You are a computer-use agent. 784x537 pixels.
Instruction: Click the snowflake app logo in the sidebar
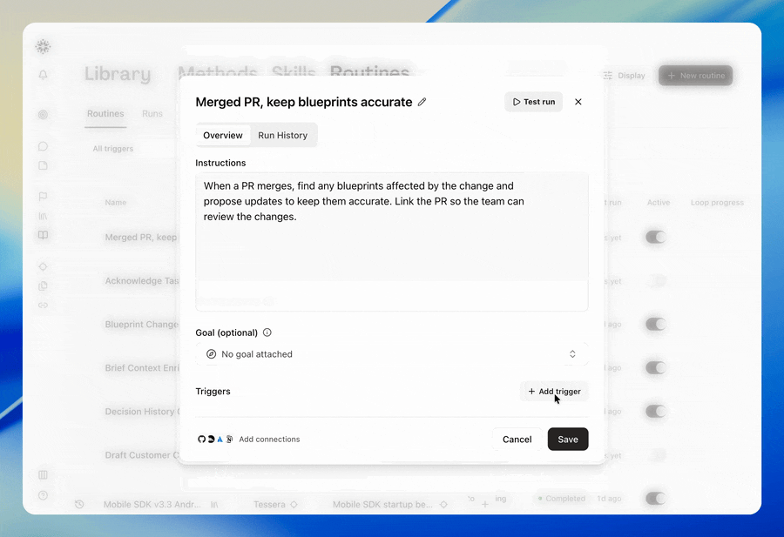(43, 46)
